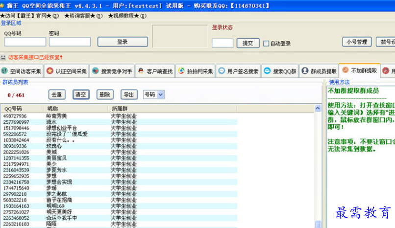Viewport: 395px width, 228px height.
Task: Switch to the 拍拍网采集 tab
Action: [x=196, y=71]
